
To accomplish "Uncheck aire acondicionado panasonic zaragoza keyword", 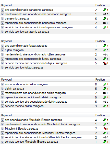I will point(2,10).
